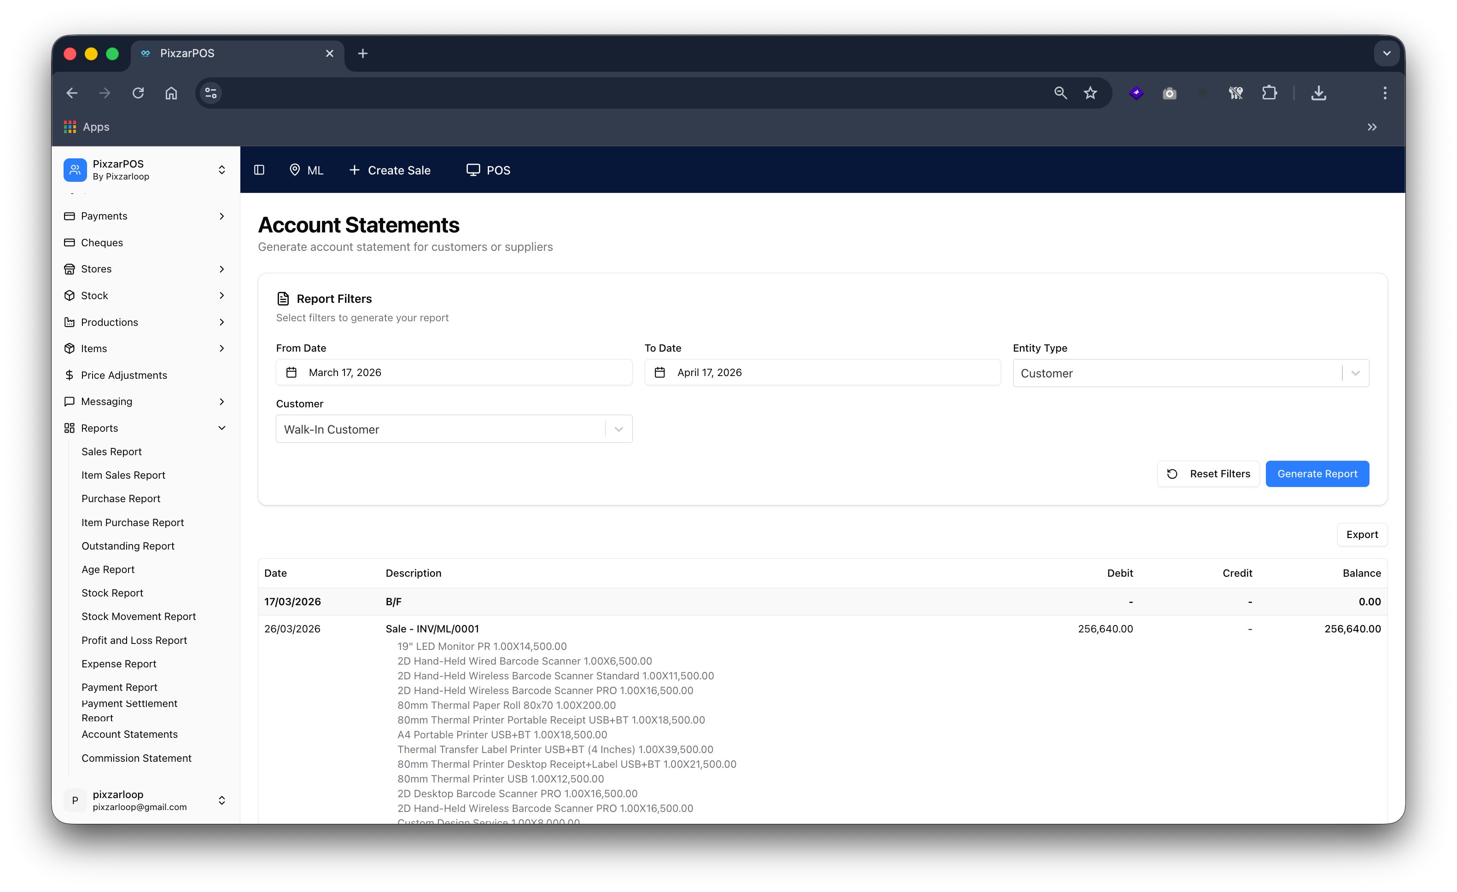Switch to the Item Sales Report page
The image size is (1457, 892).
pyautogui.click(x=122, y=475)
